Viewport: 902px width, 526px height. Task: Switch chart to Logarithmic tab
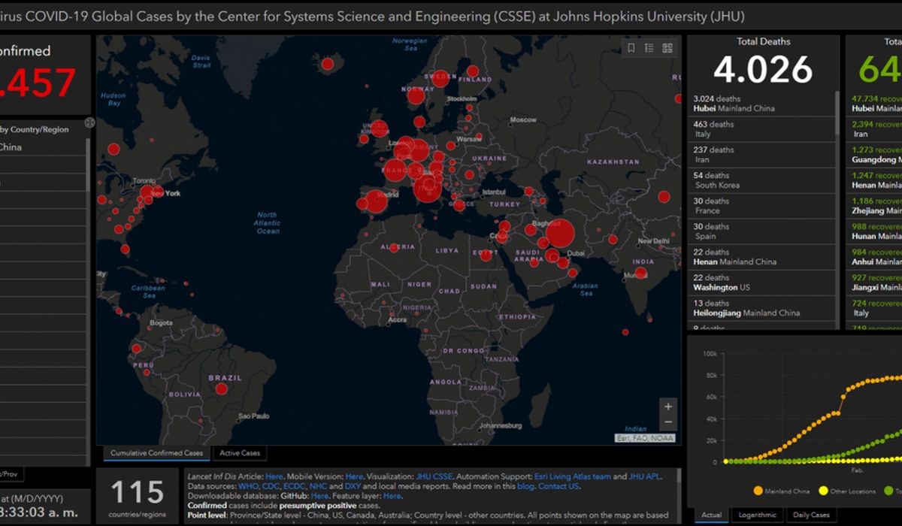(757, 515)
